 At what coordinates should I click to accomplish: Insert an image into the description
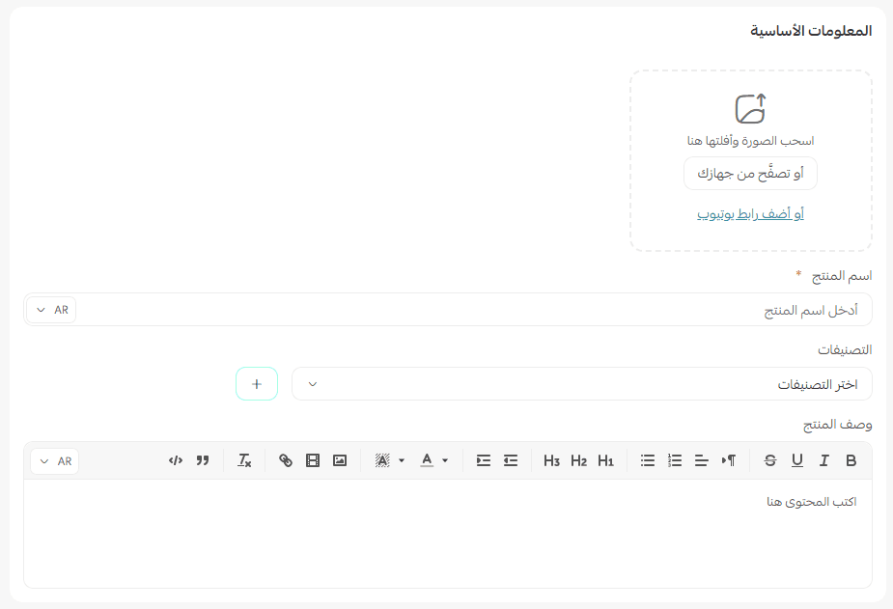tap(339, 461)
